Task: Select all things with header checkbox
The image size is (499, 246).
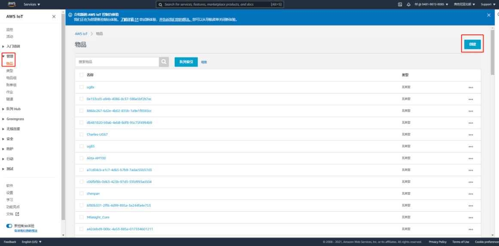Action: tap(82, 75)
